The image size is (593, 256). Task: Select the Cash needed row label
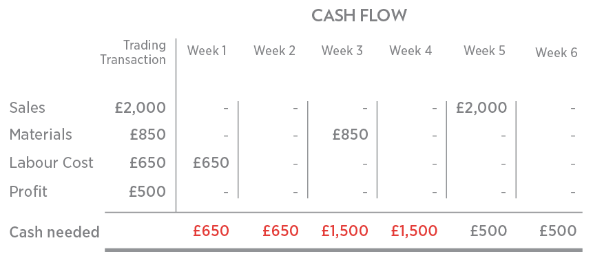tap(54, 232)
